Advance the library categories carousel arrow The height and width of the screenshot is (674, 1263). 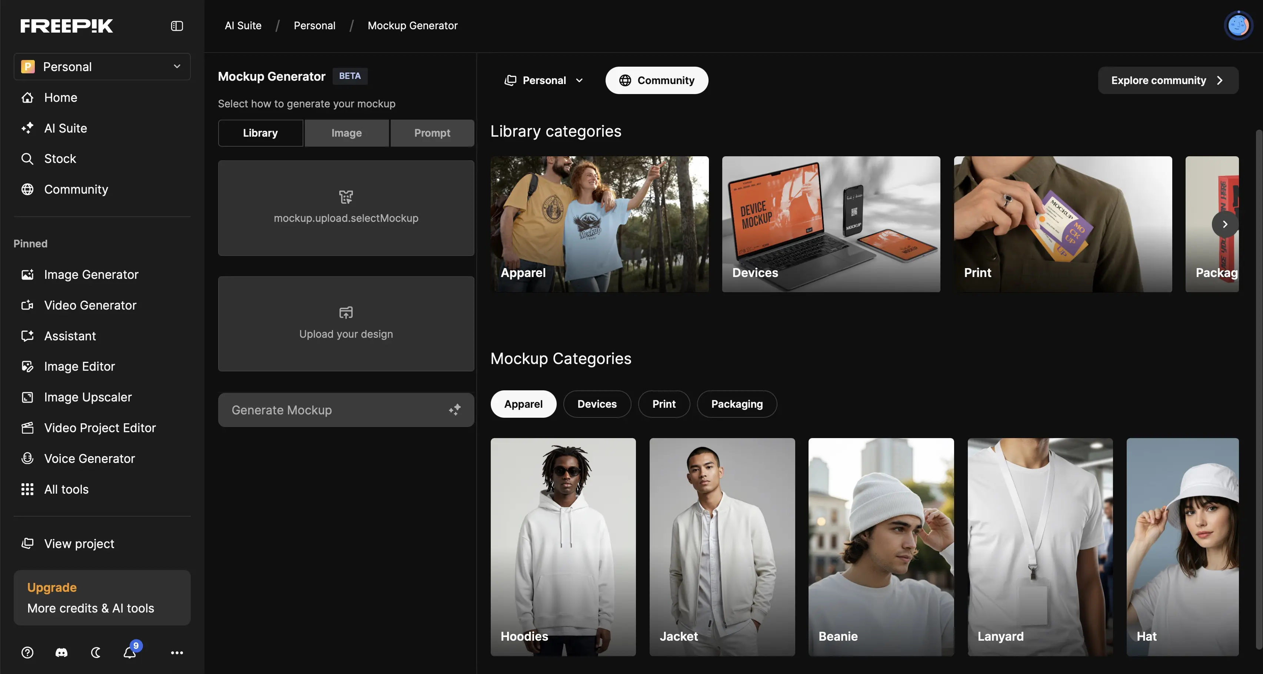coord(1225,224)
